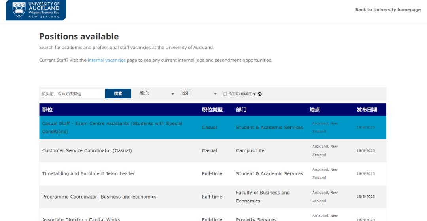
Task: Click Full-time in Timetabling Team Leader row
Action: click(212, 173)
